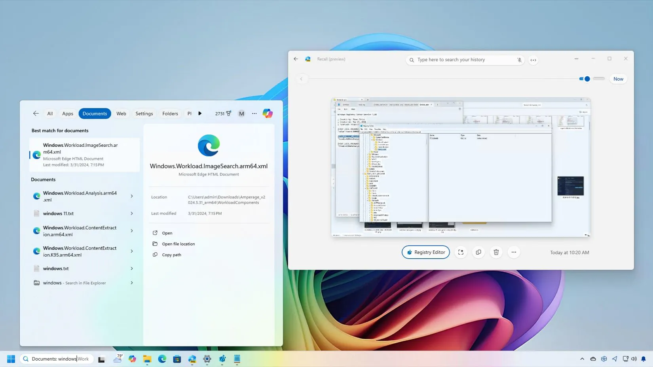Launch Copilot from taskbar

pyautogui.click(x=132, y=359)
